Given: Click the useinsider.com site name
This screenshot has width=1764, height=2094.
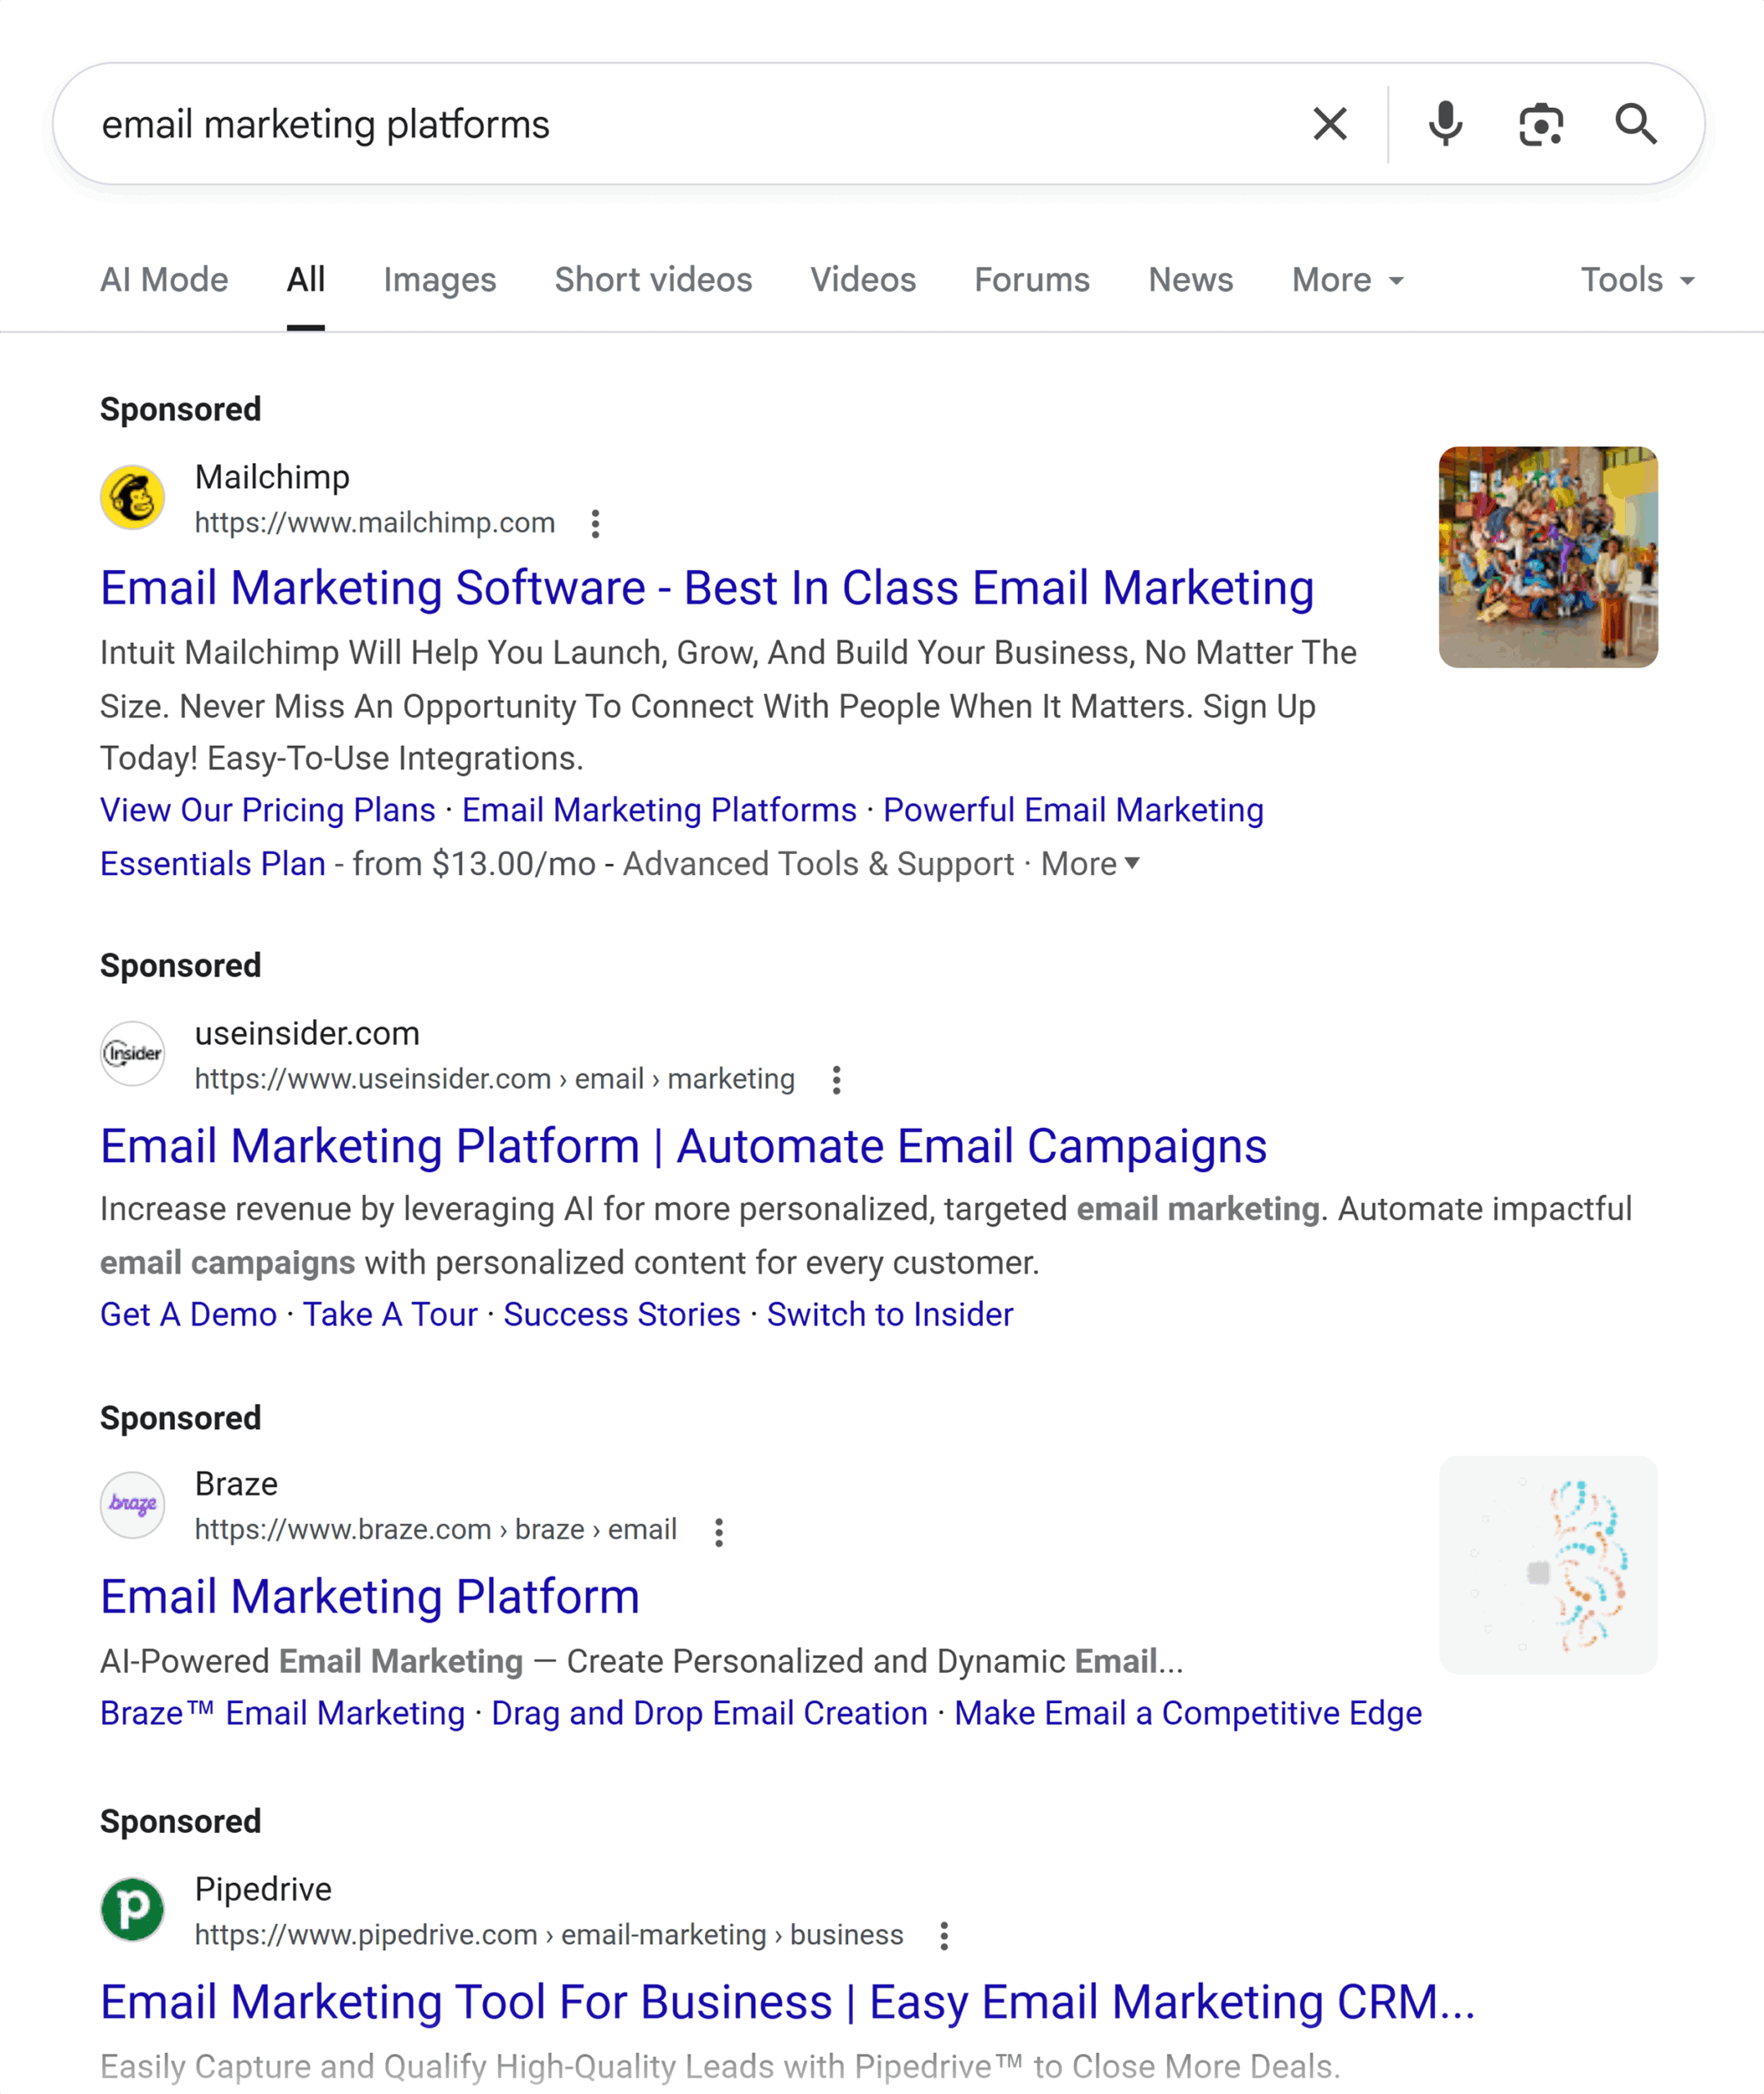Looking at the screenshot, I should 307,1033.
